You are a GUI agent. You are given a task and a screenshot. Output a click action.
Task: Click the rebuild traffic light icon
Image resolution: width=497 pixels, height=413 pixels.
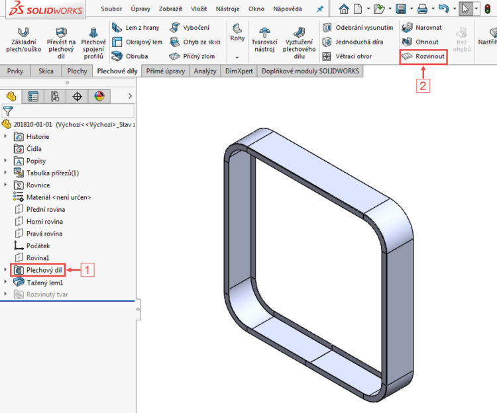tap(488, 9)
